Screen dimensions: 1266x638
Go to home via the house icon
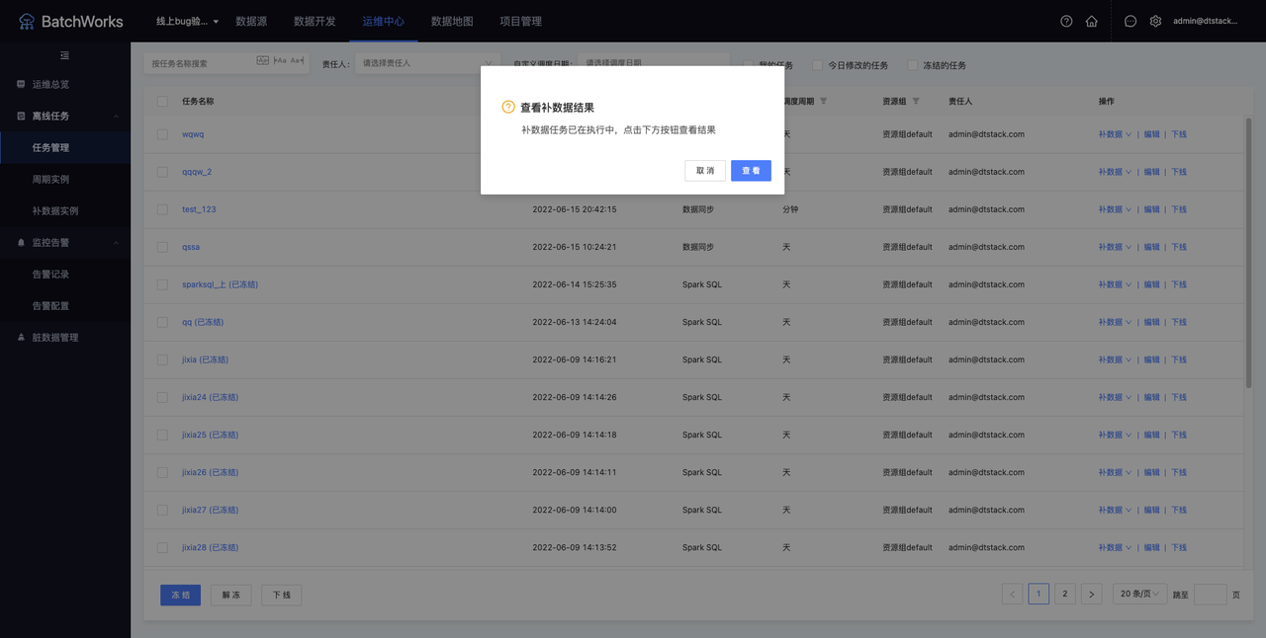[1092, 21]
